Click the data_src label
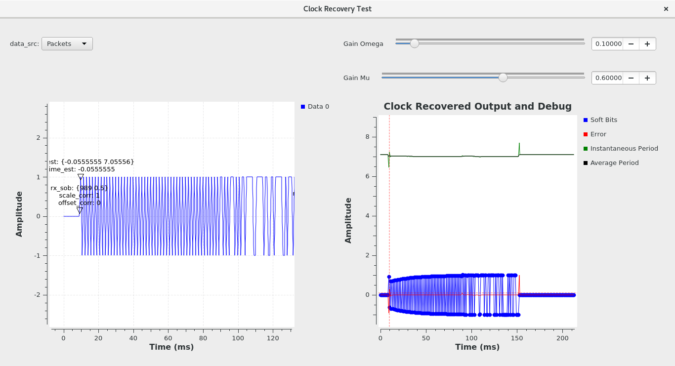The height and width of the screenshot is (366, 675). pos(24,43)
